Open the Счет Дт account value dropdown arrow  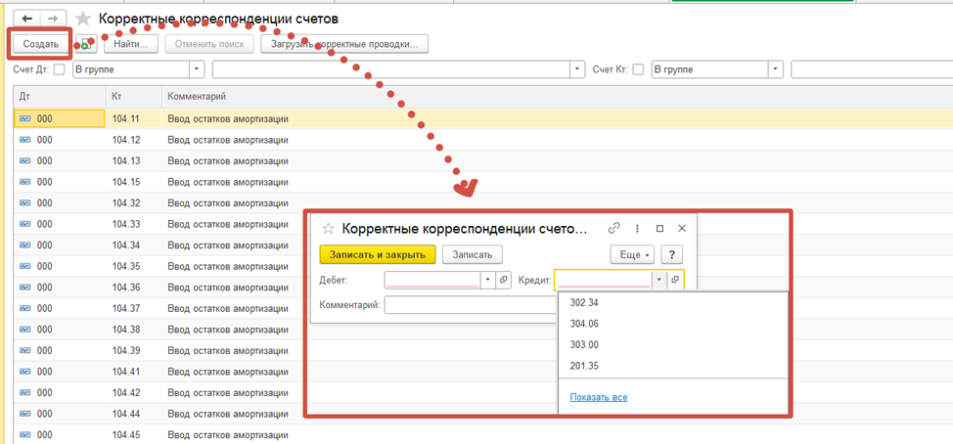(577, 69)
